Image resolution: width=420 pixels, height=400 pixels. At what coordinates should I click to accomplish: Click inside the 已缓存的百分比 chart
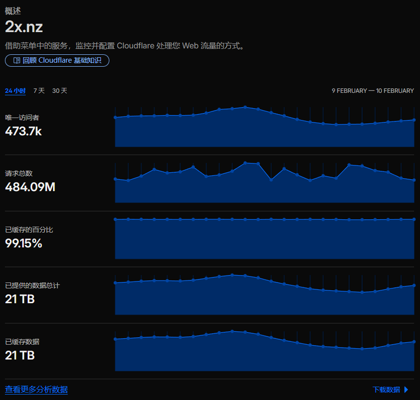pyautogui.click(x=264, y=240)
